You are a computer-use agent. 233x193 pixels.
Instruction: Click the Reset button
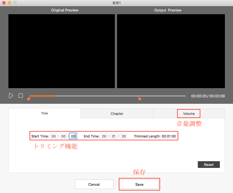(x=209, y=165)
